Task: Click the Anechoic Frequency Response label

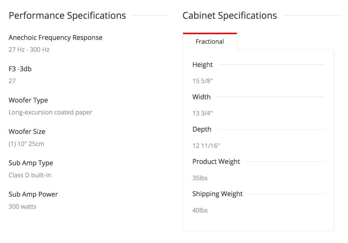Action: point(55,38)
